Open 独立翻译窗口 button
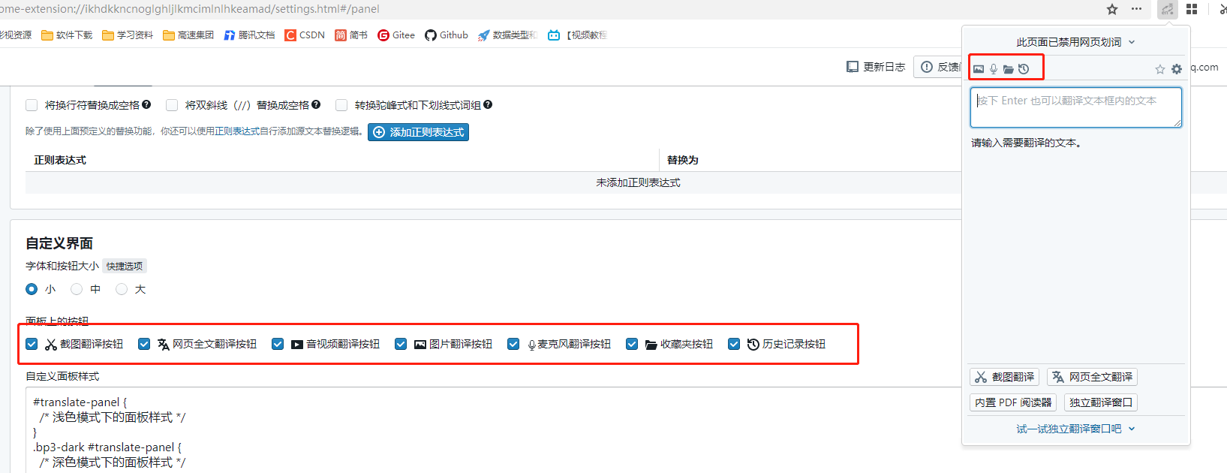The image size is (1227, 473). pyautogui.click(x=1100, y=402)
